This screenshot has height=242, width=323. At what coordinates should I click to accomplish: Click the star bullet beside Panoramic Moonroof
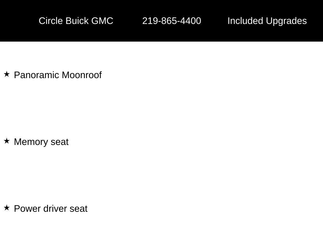click(7, 74)
